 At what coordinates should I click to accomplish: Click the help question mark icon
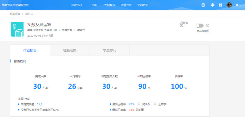tap(208, 26)
